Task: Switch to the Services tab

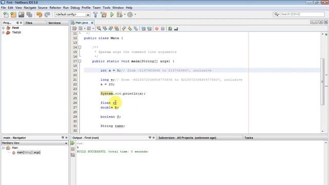Action: pyautogui.click(x=54, y=23)
